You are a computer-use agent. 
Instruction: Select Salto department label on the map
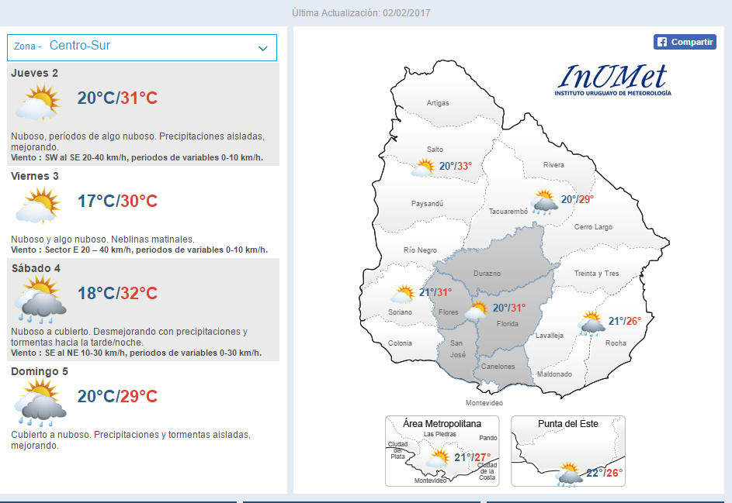435,149
